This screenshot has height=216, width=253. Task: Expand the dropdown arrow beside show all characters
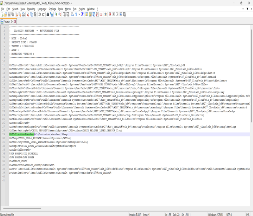[x=79, y=14]
